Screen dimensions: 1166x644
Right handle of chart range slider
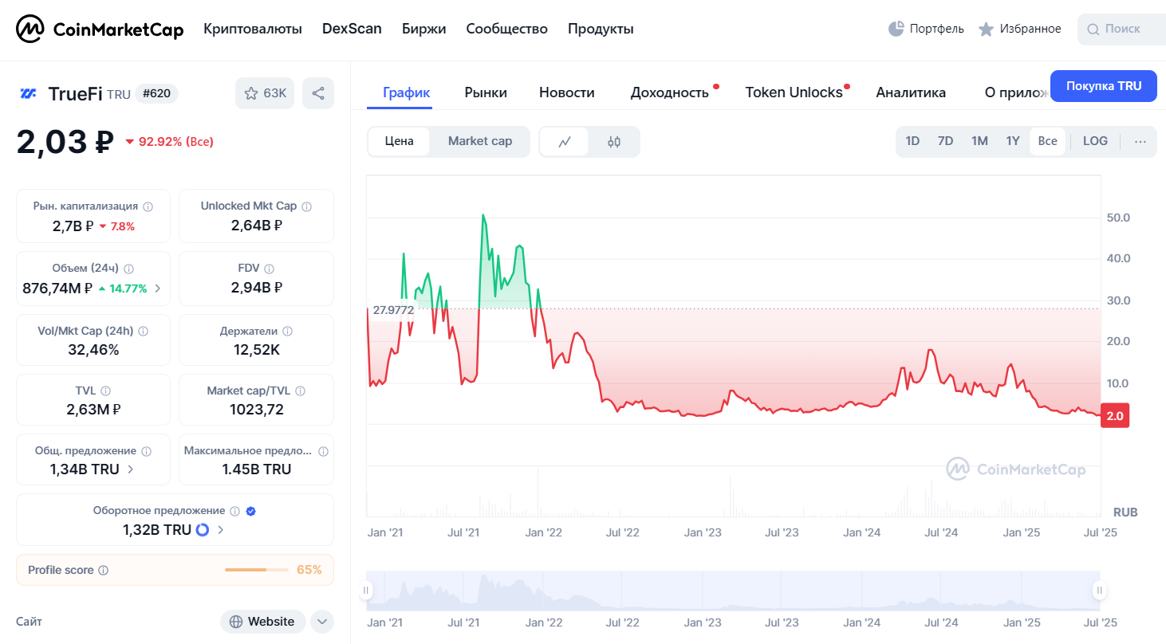[1099, 591]
